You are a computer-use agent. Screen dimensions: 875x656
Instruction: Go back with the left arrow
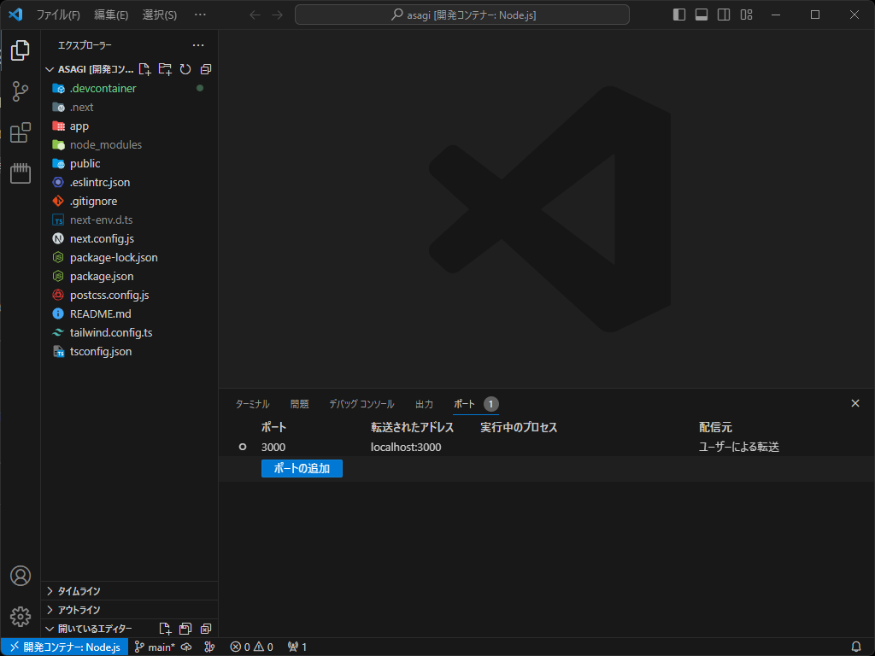point(255,15)
